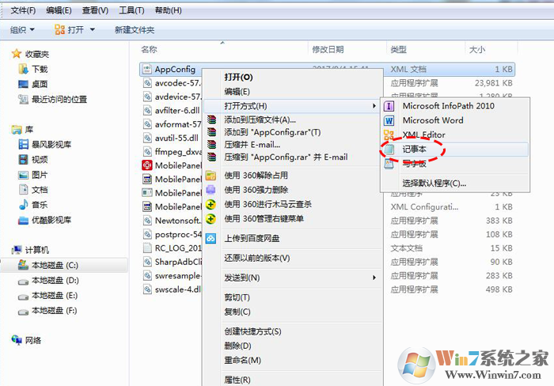Open the 组织 dropdown
The height and width of the screenshot is (386, 554).
point(22,30)
